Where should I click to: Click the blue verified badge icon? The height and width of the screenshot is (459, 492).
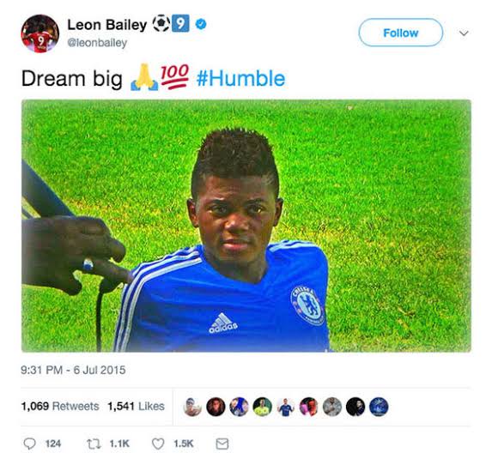(x=201, y=24)
